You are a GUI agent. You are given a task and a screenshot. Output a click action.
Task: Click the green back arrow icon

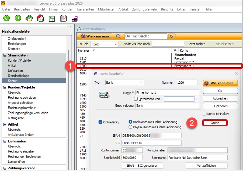(x=6, y=18)
